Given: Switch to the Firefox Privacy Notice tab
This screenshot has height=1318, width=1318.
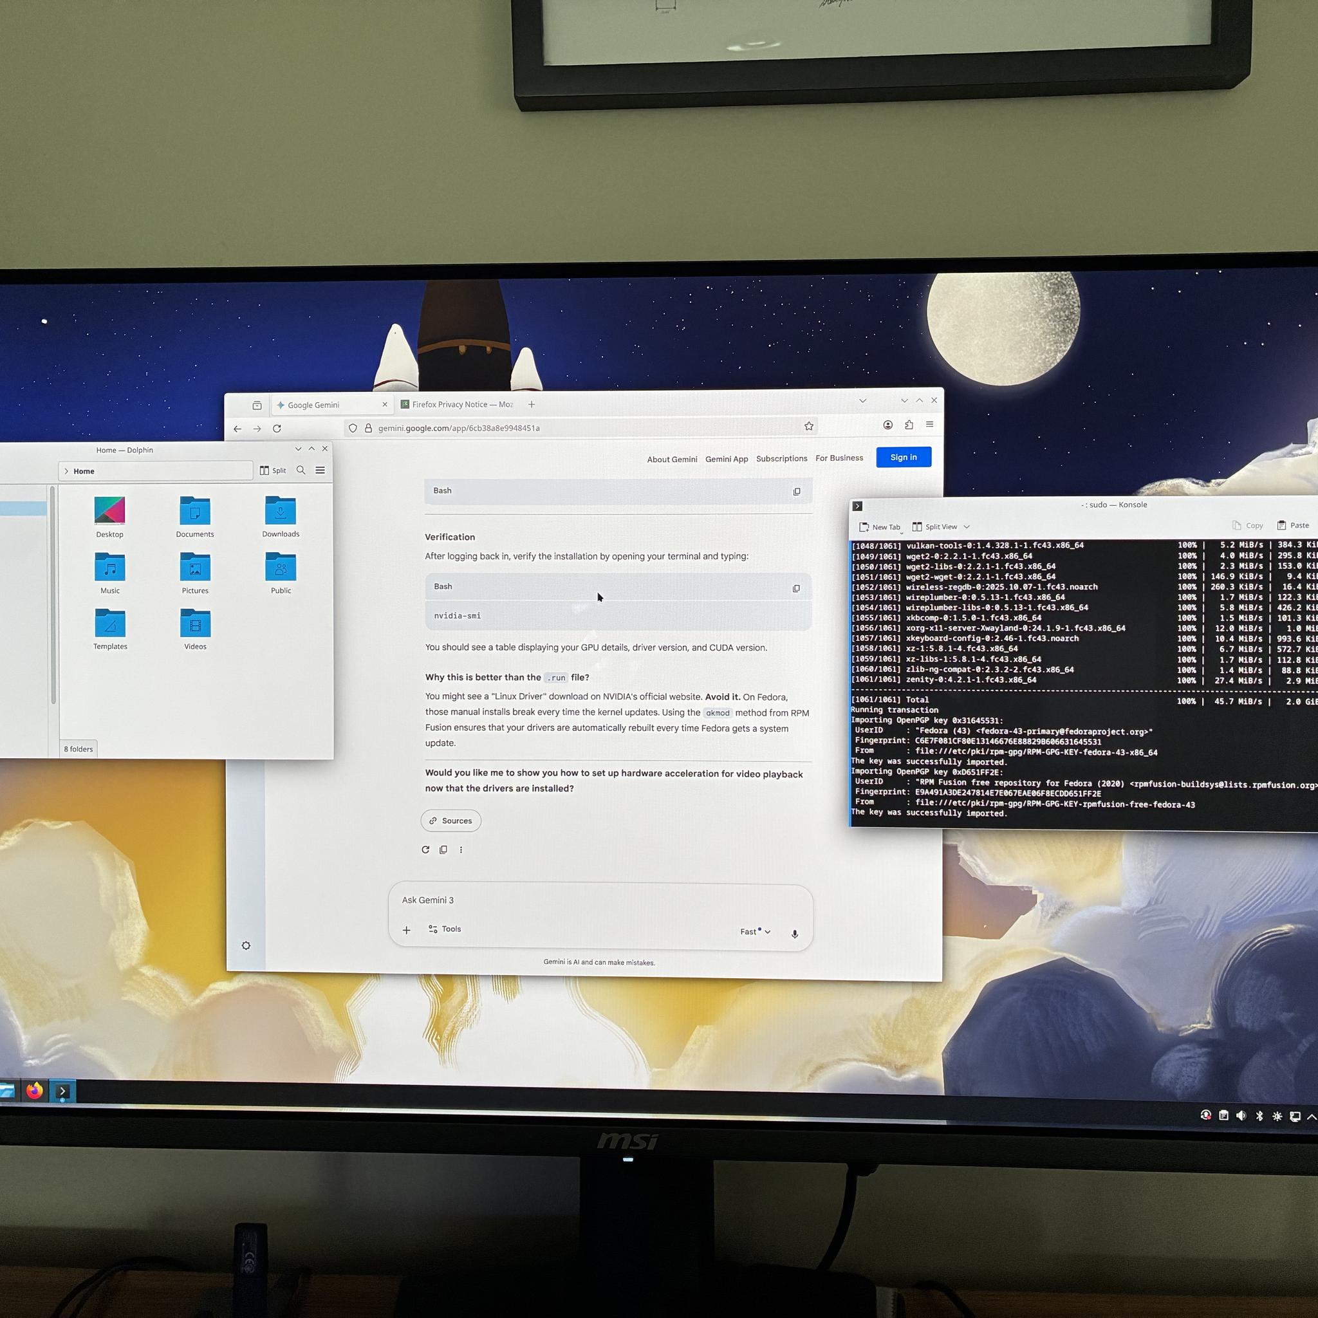Looking at the screenshot, I should 457,405.
